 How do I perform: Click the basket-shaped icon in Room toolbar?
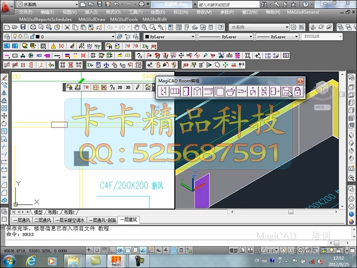tap(230, 91)
